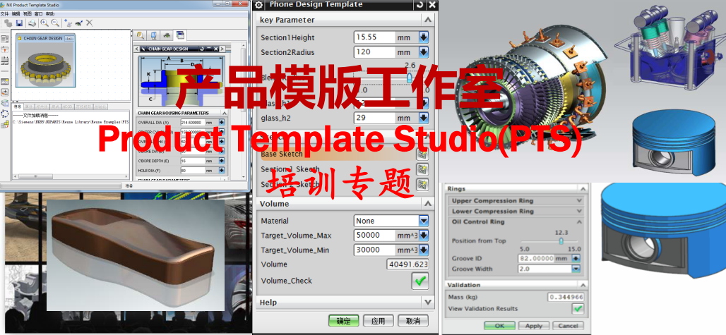Collapse the Rings section
726x335 pixels.
pos(583,188)
